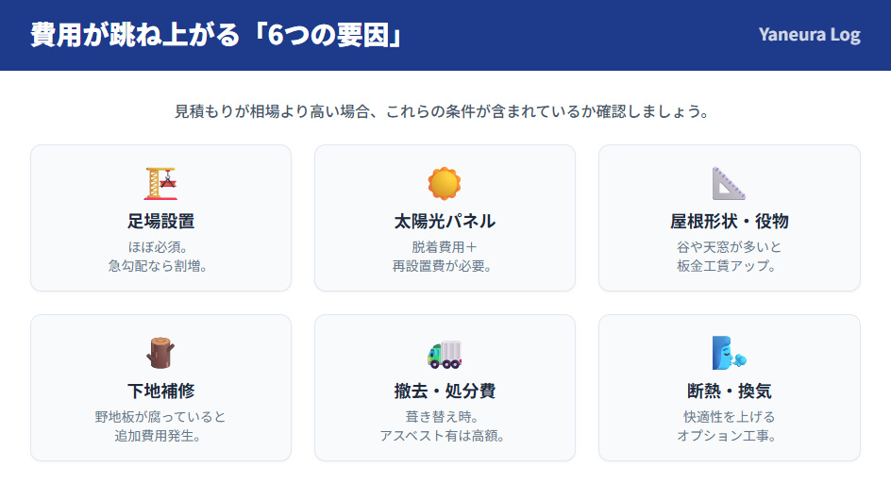Click the 屋根形状・役物 heading
Viewport: 891px width, 500px height.
(729, 222)
